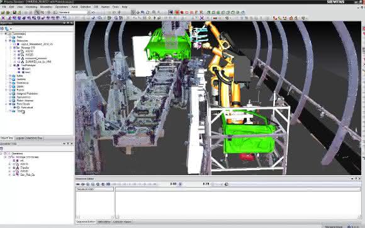Toggle display checkbox of Frames folder
365x228 pixels.
click(10, 90)
